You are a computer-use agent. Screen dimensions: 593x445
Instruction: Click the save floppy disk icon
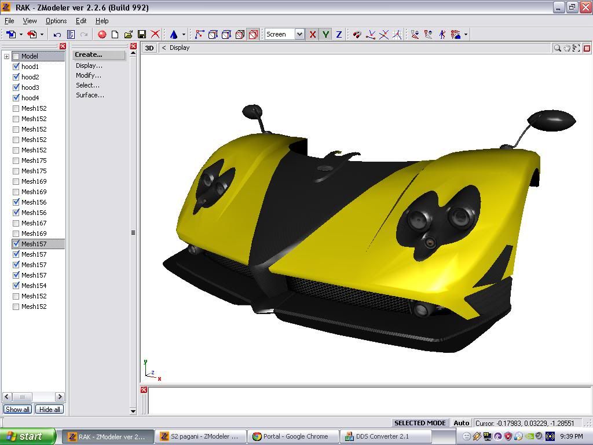tap(142, 35)
